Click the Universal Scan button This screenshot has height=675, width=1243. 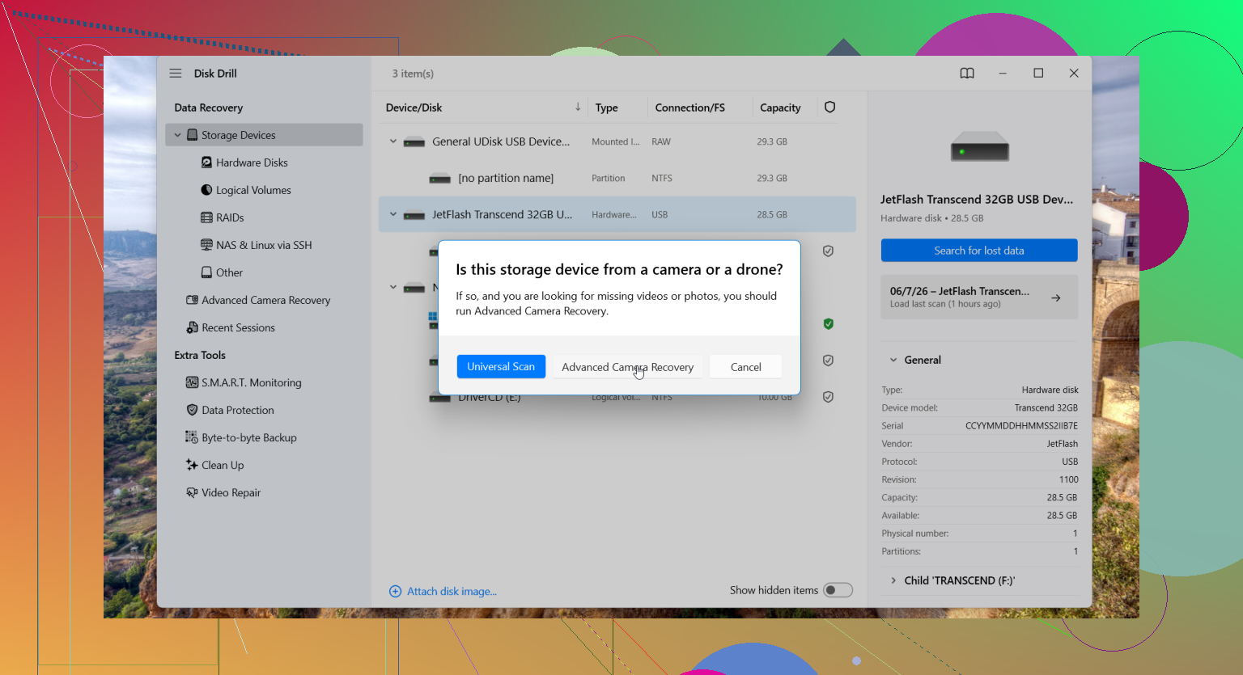click(x=501, y=366)
